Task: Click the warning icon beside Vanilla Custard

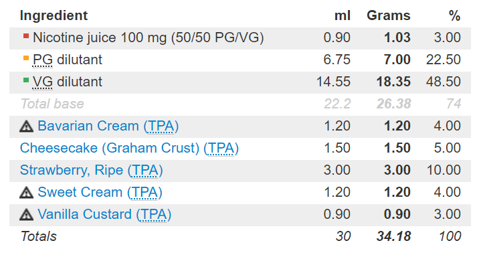Action: [x=26, y=214]
